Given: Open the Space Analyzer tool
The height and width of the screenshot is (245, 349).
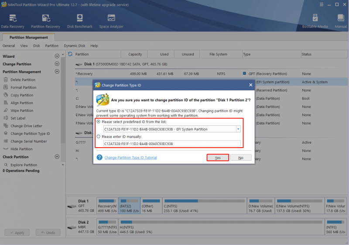Looking at the screenshot, I should [111, 21].
